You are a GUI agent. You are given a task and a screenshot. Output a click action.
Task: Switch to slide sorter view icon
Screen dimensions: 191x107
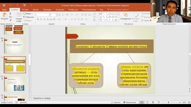pyautogui.click(x=147, y=102)
